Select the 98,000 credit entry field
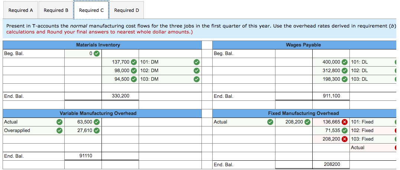 pos(120,70)
